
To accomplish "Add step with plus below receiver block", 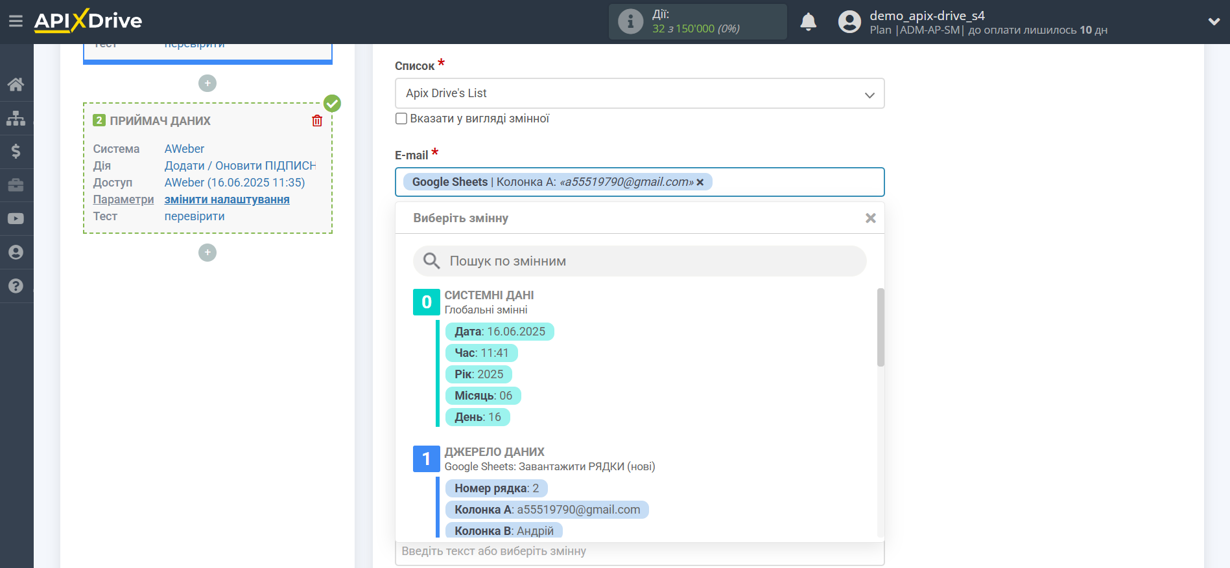I will click(x=207, y=253).
